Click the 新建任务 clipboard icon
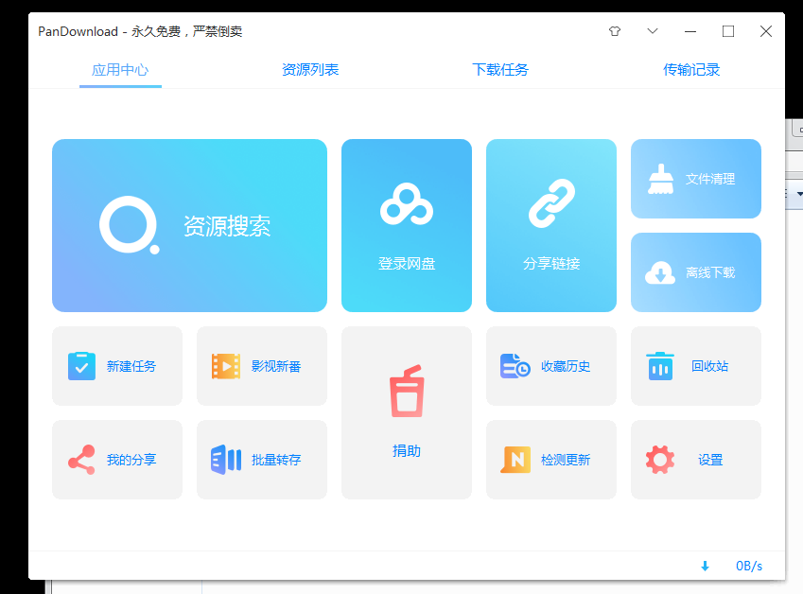 tap(82, 366)
